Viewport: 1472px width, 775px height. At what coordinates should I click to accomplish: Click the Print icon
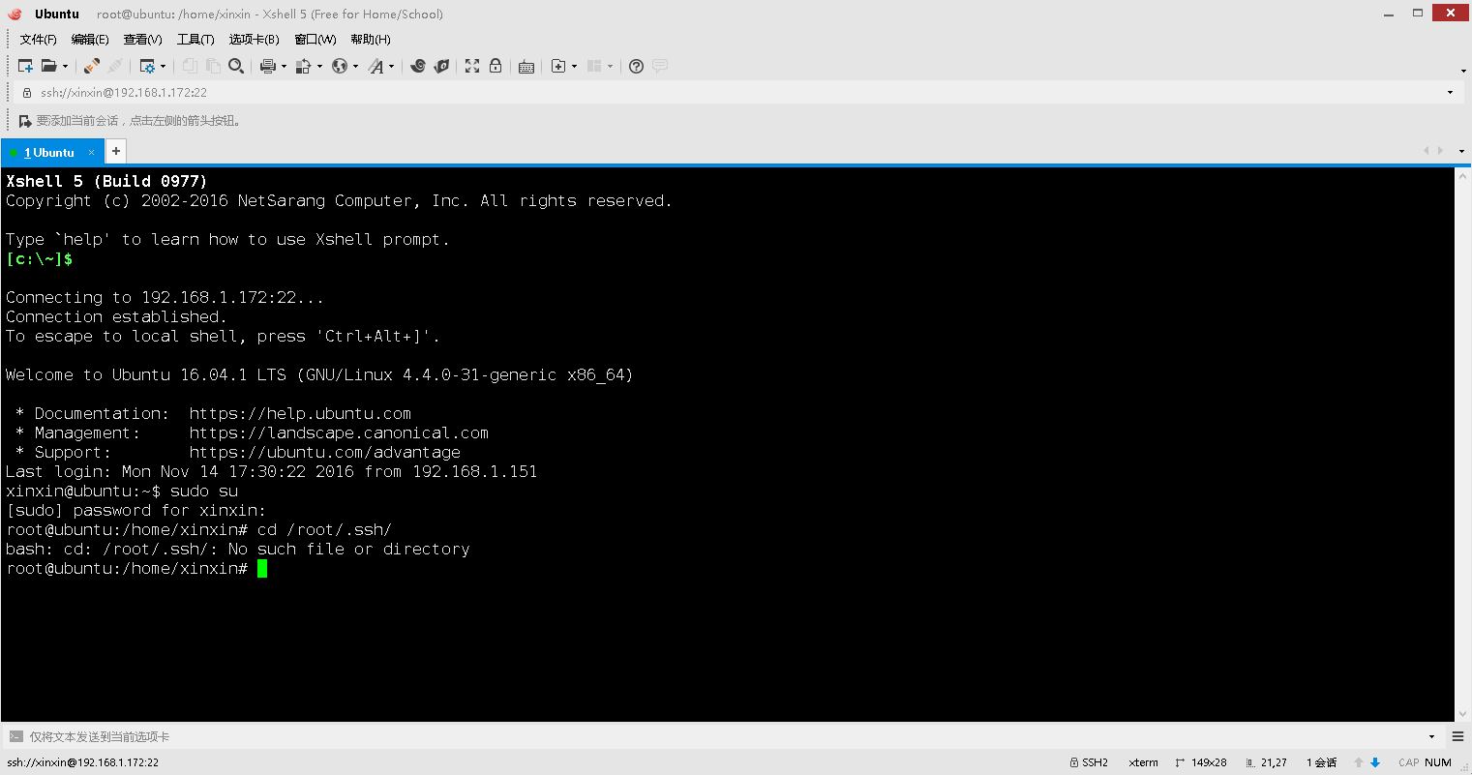click(268, 66)
